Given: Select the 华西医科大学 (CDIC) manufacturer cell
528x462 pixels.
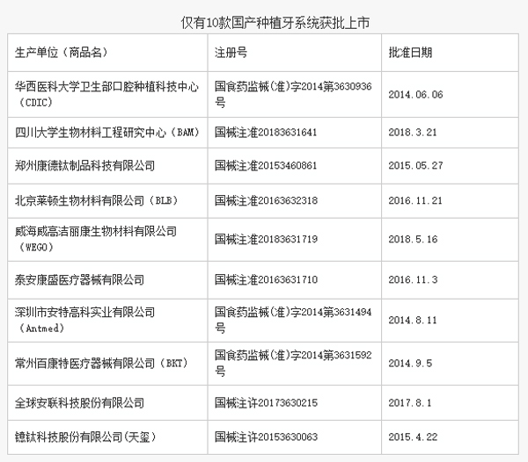Looking at the screenshot, I should pyautogui.click(x=107, y=95).
